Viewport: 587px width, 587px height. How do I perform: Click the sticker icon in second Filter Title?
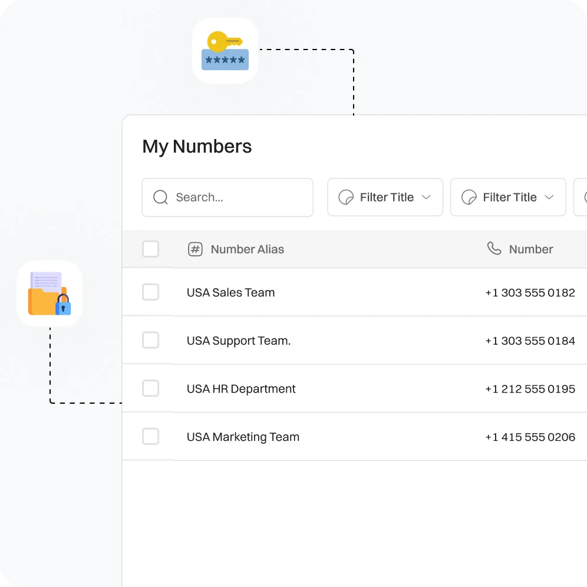(469, 197)
